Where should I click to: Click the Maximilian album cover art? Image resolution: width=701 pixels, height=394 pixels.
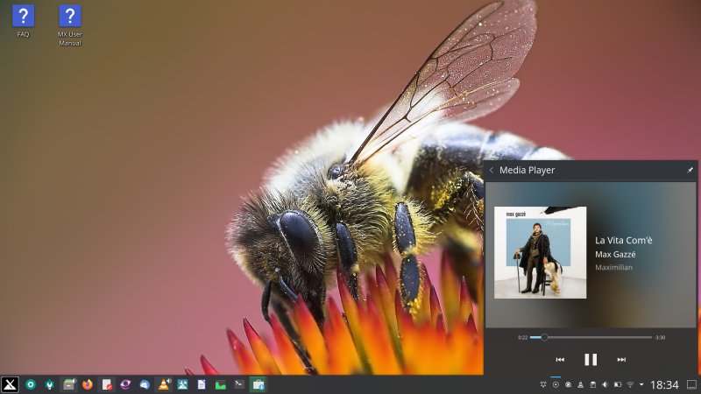point(540,252)
